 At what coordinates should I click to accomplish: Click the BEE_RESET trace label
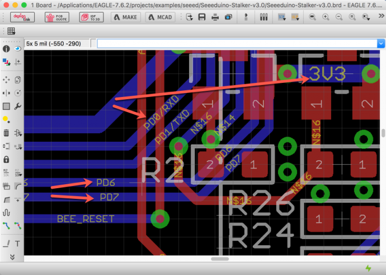pyautogui.click(x=86, y=219)
